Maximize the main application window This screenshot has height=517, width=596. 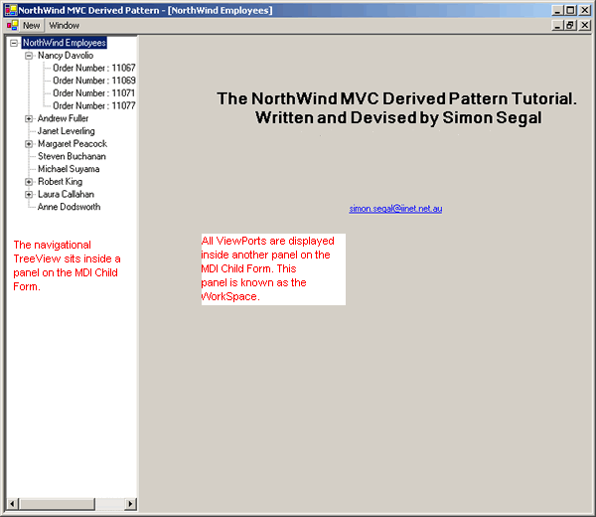click(x=570, y=10)
